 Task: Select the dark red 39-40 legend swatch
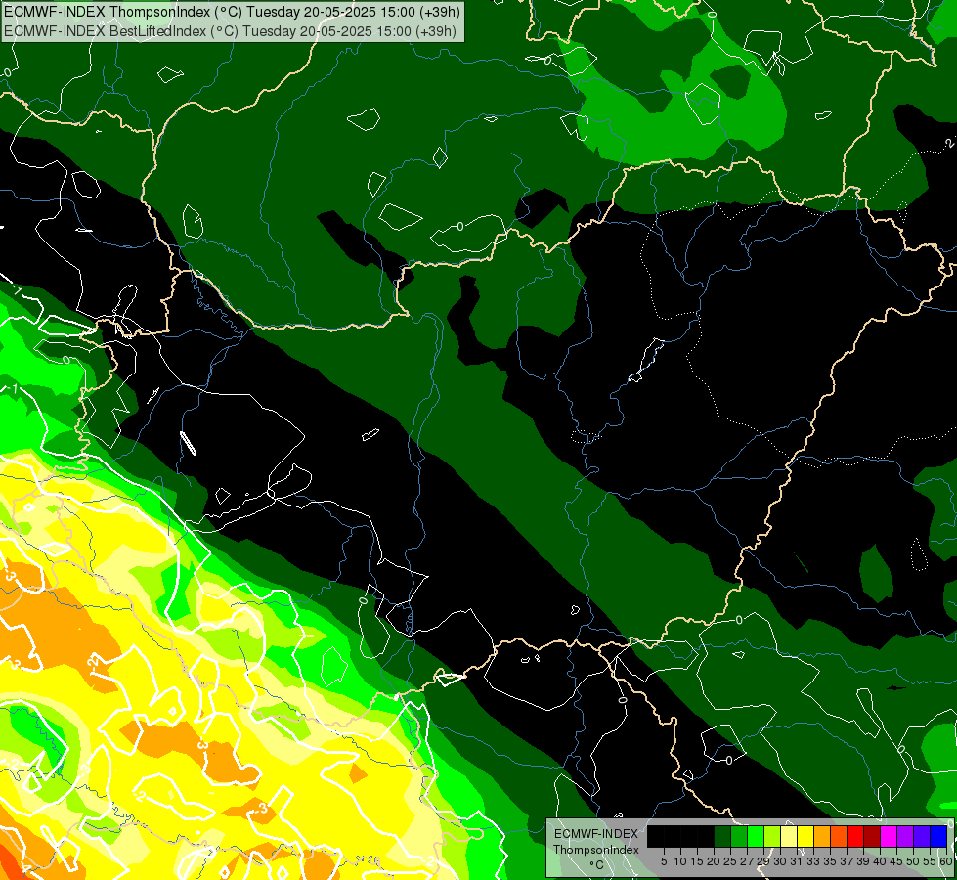click(872, 836)
